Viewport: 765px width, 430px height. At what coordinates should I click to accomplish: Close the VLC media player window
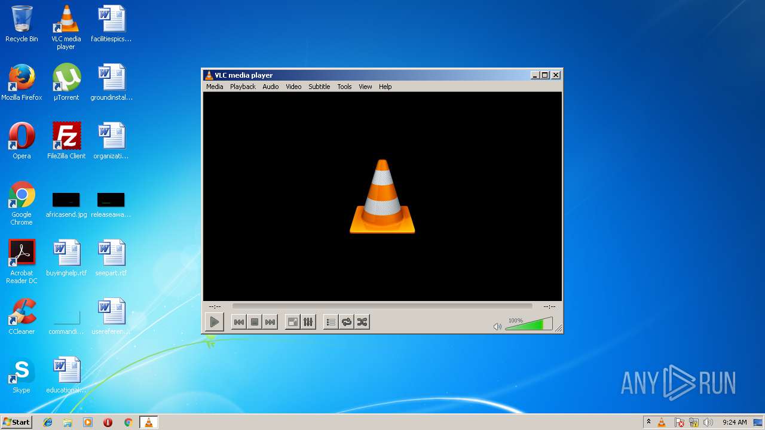[x=556, y=75]
